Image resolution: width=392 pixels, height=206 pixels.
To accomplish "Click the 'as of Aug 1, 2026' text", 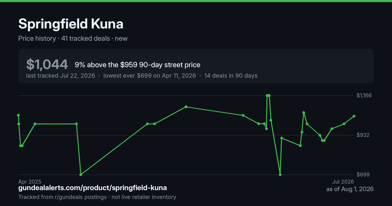I will pos(350,189).
